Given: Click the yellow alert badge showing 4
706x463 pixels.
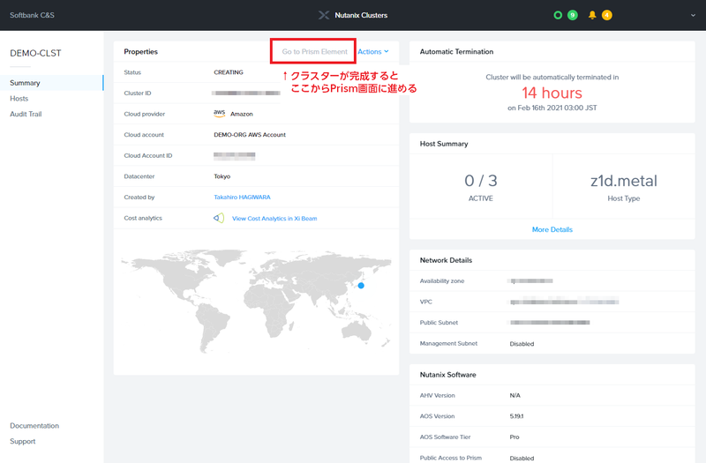Looking at the screenshot, I should [x=607, y=15].
